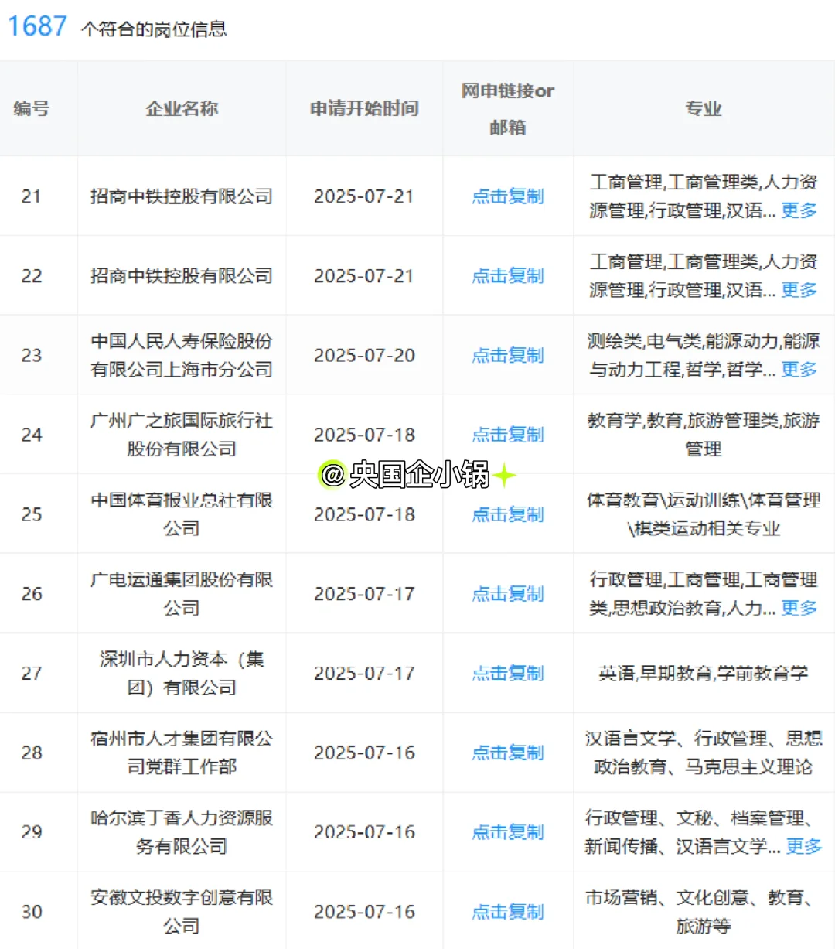Expand 更多 majors for 哈尔滨丁香 row

[x=804, y=847]
